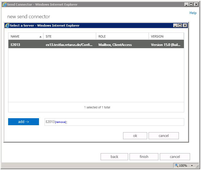Click the Internet Explorer icon in Send Connector title bar
201x170 pixels.
(x=4, y=4)
